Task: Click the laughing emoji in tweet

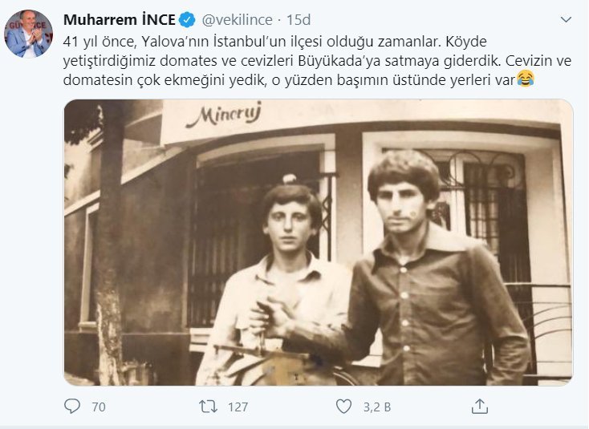Action: (525, 79)
